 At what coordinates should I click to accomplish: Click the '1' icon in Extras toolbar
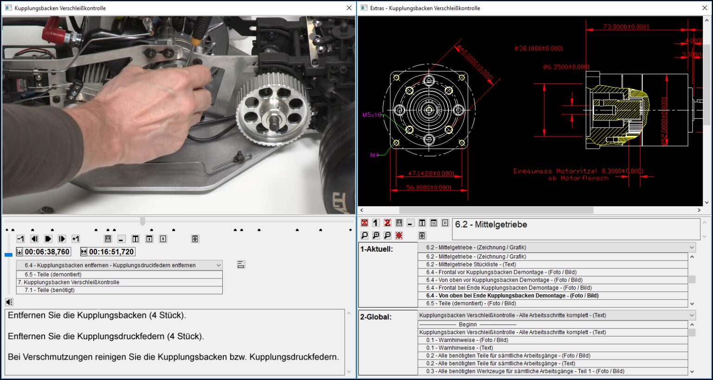coord(376,223)
